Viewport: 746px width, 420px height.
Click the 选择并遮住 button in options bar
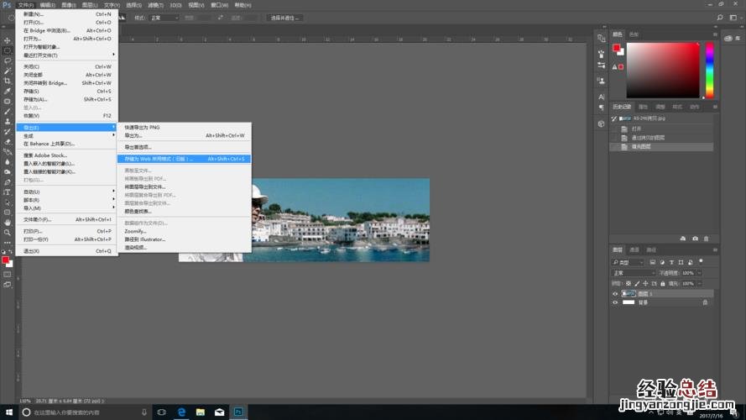[x=284, y=17]
